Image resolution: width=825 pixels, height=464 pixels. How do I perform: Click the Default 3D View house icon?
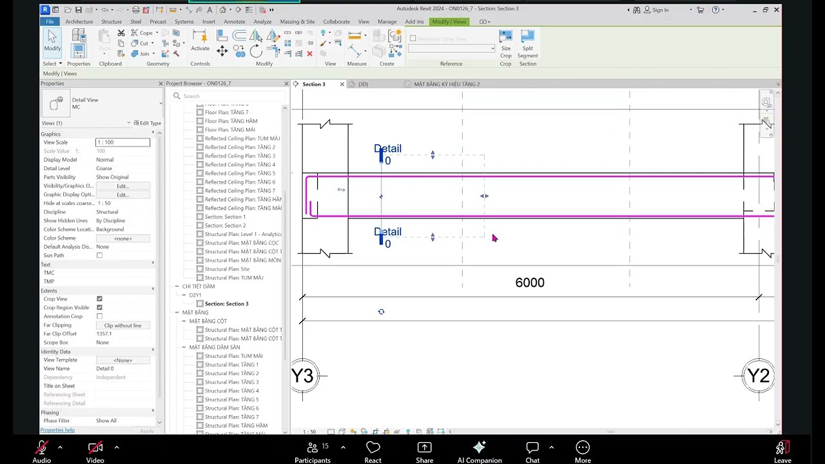(x=222, y=10)
